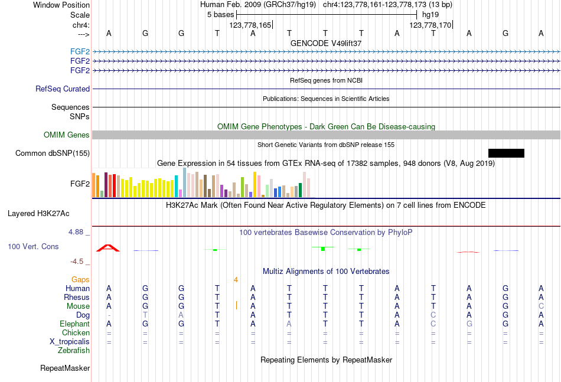Click the Sequences track label
The height and width of the screenshot is (382, 561).
70,107
